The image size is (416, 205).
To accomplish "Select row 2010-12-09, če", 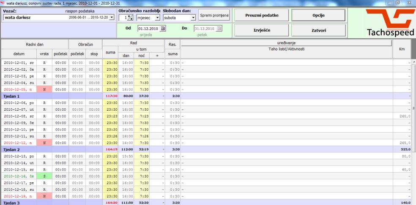I will click(206, 123).
